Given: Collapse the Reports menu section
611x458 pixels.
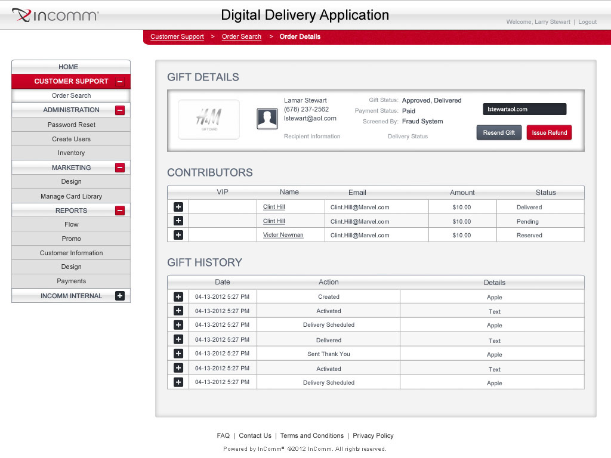Looking at the screenshot, I should [x=120, y=211].
